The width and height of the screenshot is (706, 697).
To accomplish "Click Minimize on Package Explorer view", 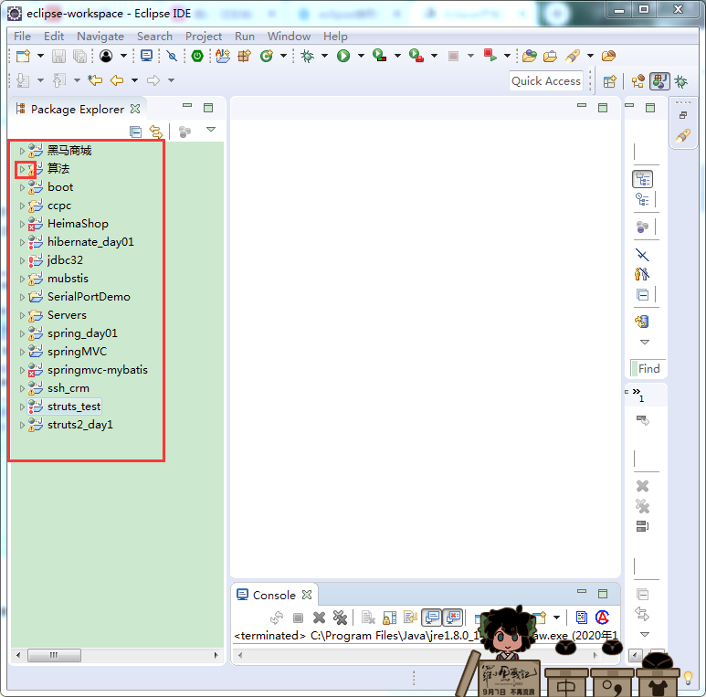I will tap(187, 105).
